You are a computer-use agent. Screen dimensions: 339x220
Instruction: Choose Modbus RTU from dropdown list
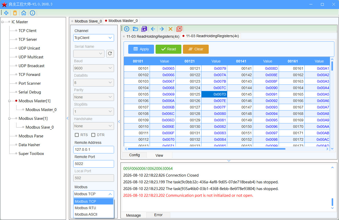[x=94, y=208]
